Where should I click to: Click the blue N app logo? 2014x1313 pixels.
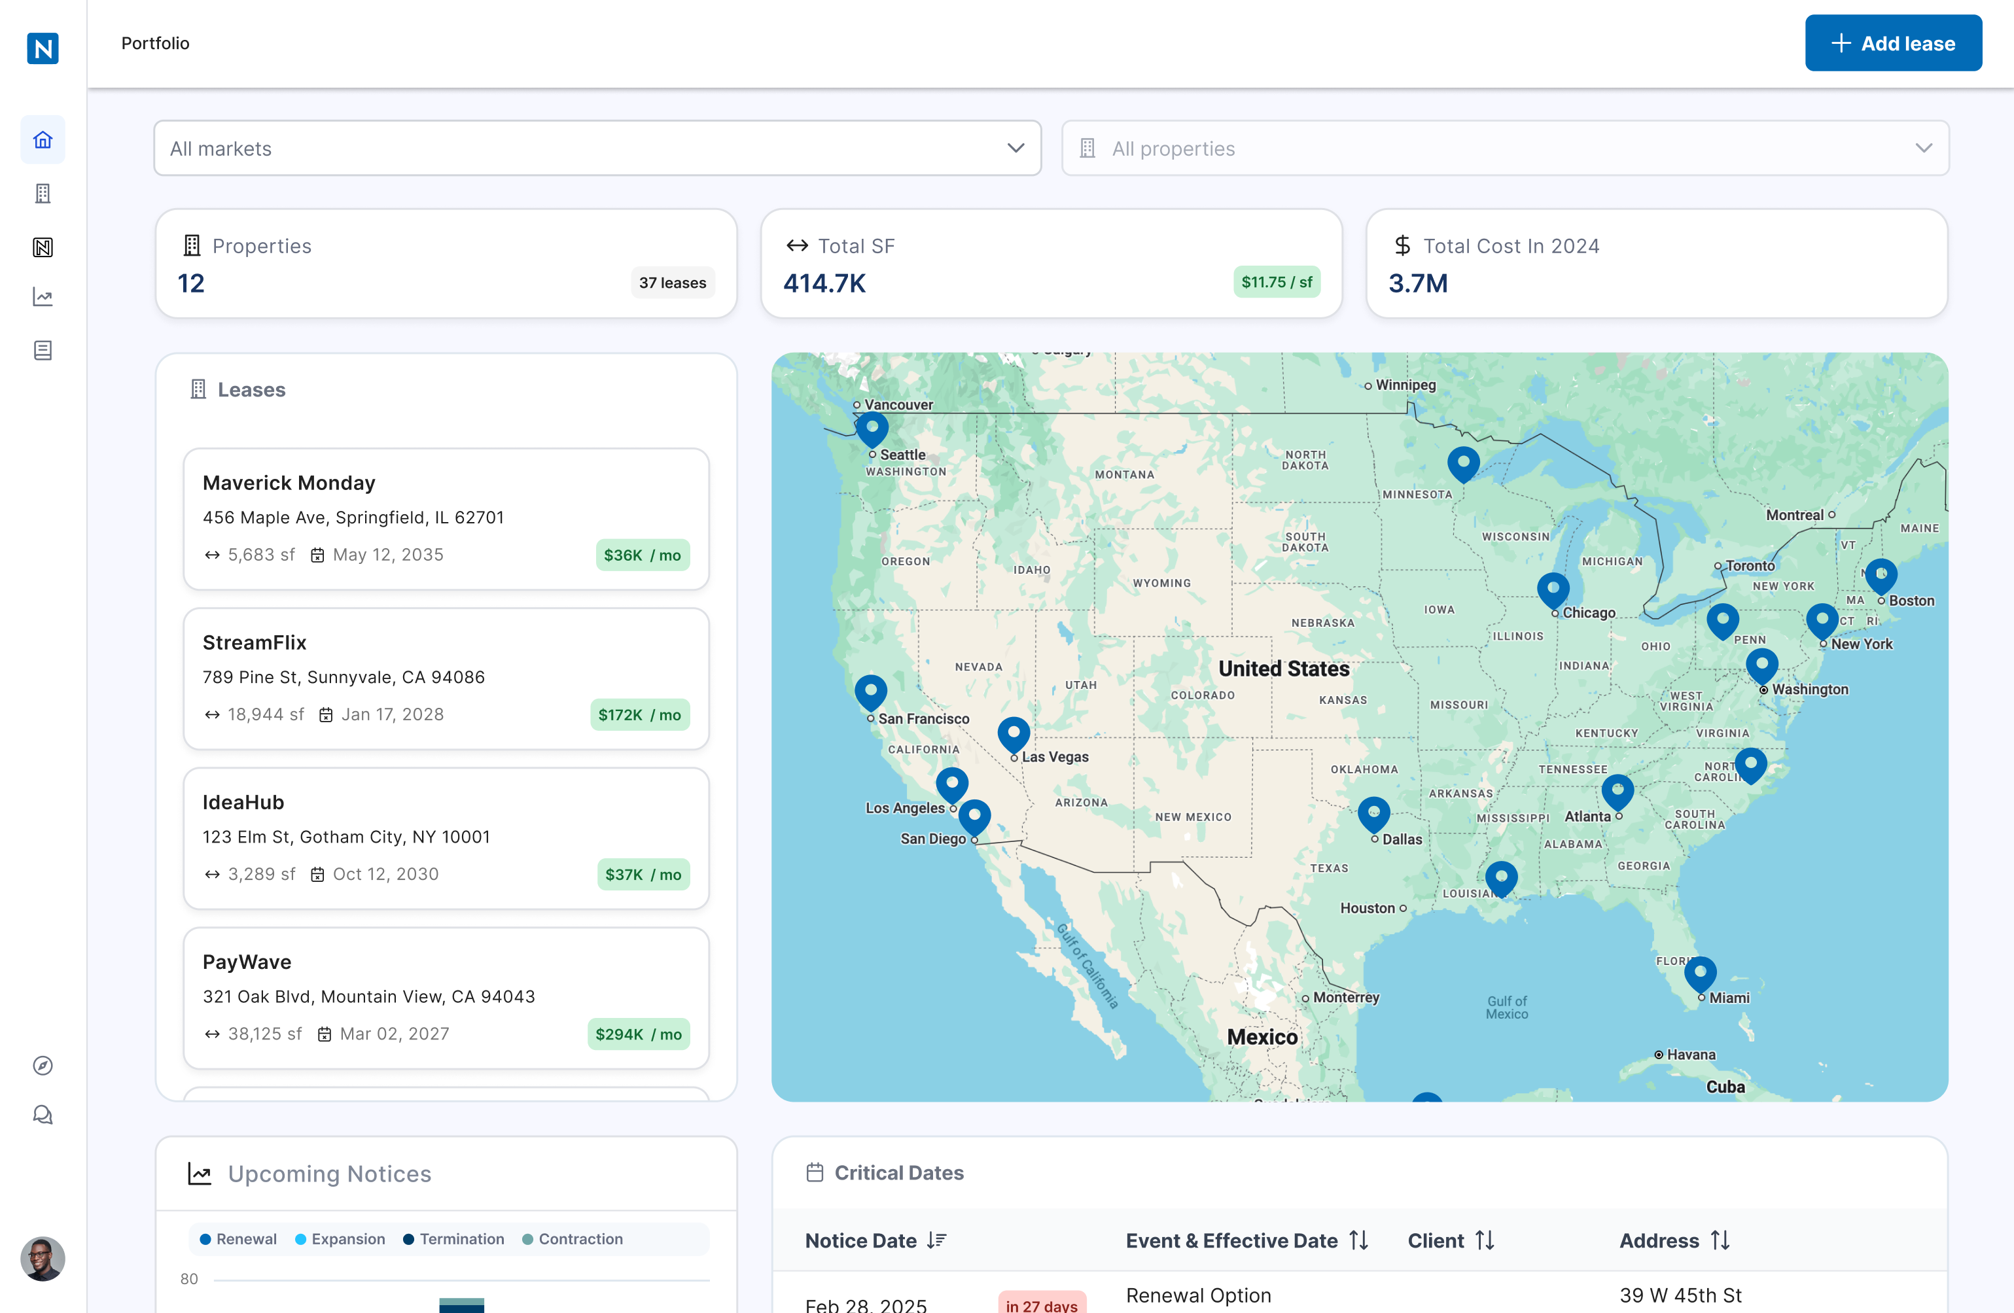pos(43,48)
